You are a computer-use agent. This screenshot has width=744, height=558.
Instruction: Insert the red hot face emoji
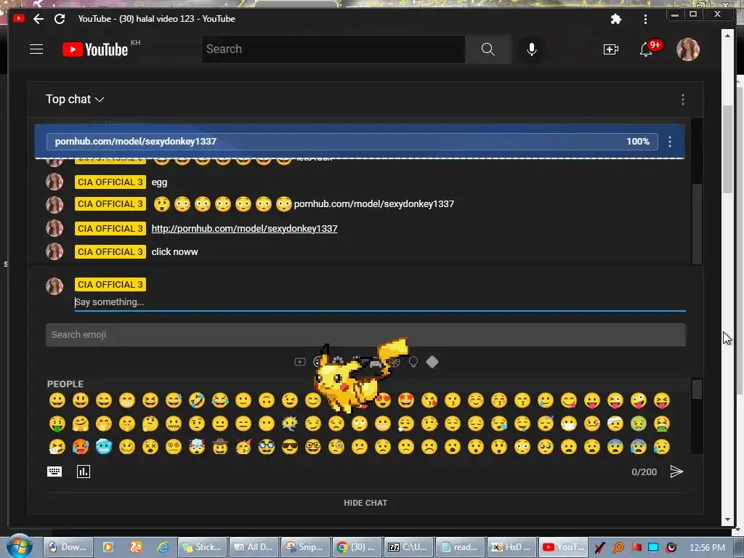[80, 447]
